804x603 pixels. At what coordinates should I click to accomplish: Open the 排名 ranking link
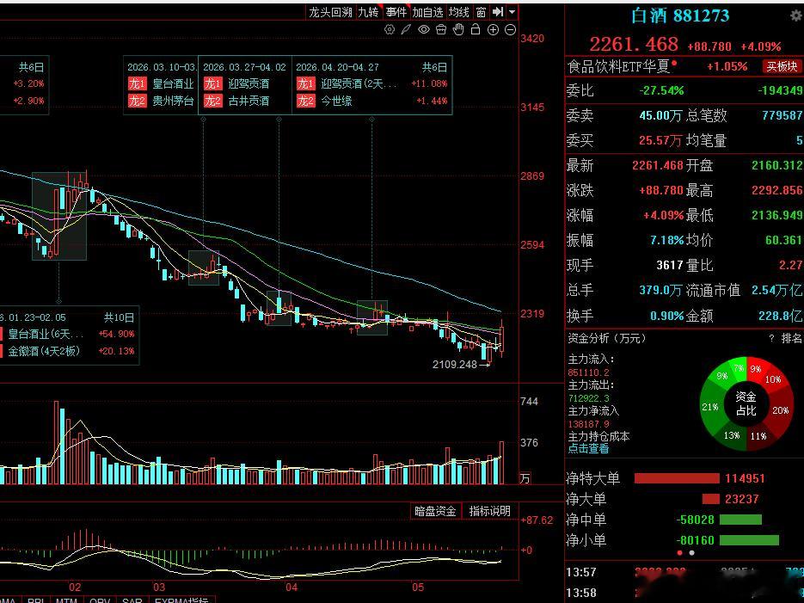[x=791, y=338]
